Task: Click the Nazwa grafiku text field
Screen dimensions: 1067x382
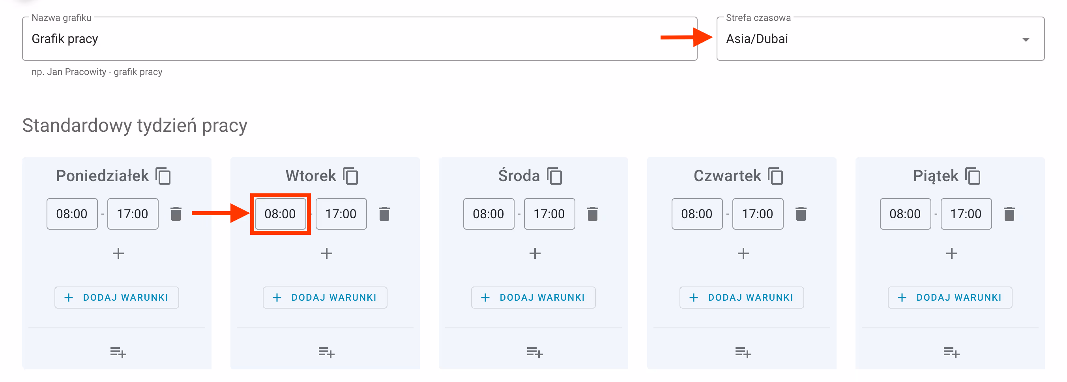Action: (359, 39)
